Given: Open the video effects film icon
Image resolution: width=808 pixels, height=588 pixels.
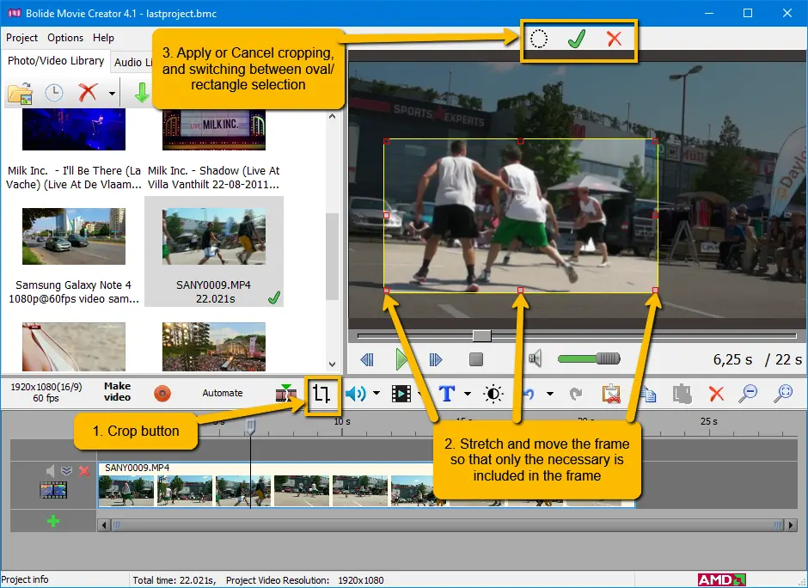Looking at the screenshot, I should pyautogui.click(x=401, y=394).
